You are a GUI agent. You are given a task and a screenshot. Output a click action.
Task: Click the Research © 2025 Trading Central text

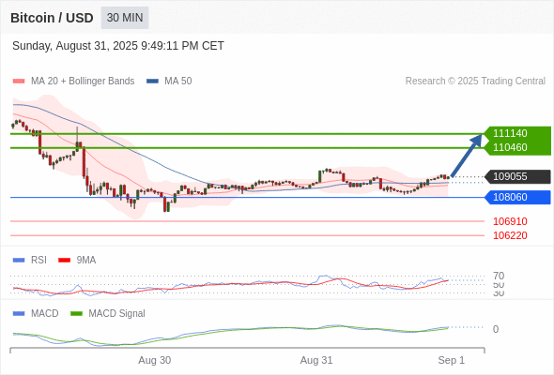[475, 82]
